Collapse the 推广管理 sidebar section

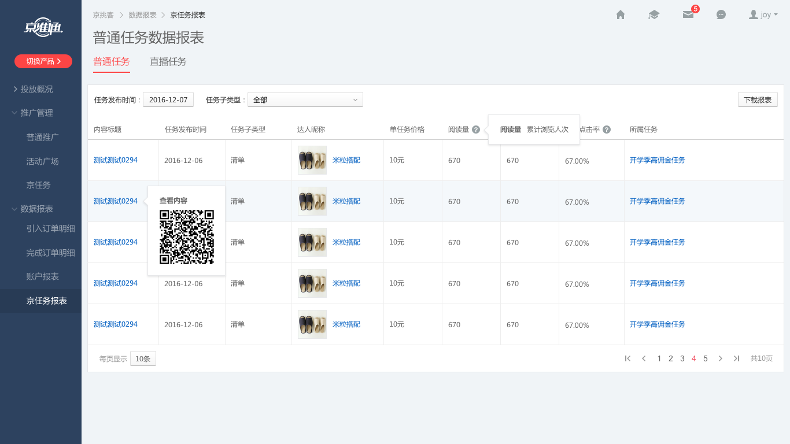coord(36,113)
